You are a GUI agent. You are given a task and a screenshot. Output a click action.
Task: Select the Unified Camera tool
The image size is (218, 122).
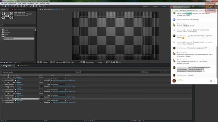[15, 6]
